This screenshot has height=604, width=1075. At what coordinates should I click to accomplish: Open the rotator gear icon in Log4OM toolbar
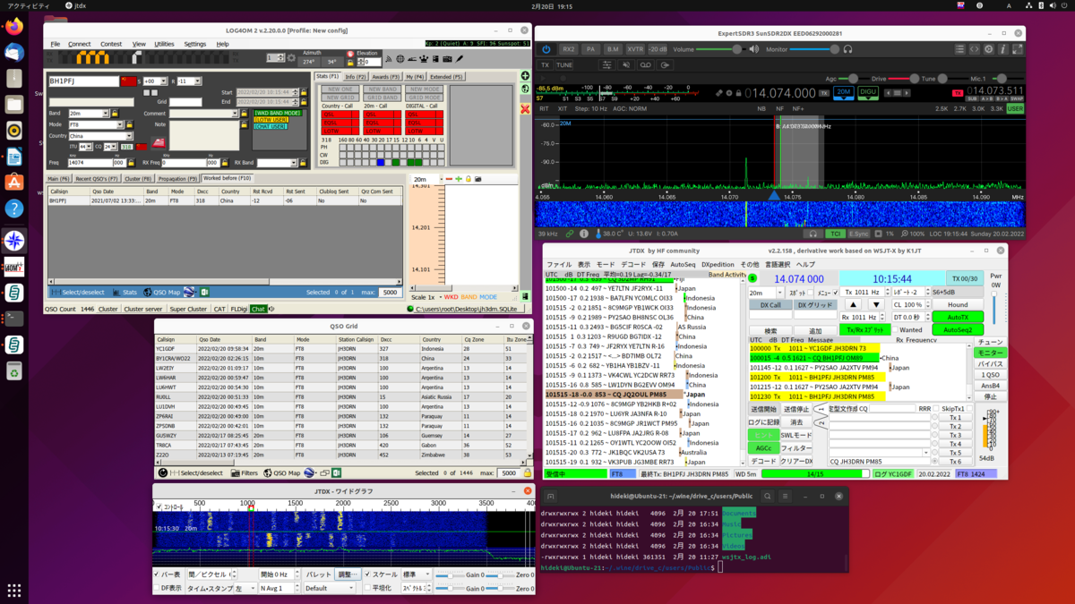coord(291,58)
